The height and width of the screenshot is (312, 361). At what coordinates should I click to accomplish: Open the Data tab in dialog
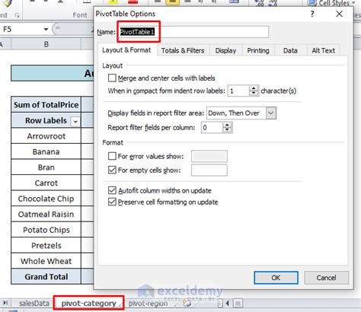pos(290,50)
